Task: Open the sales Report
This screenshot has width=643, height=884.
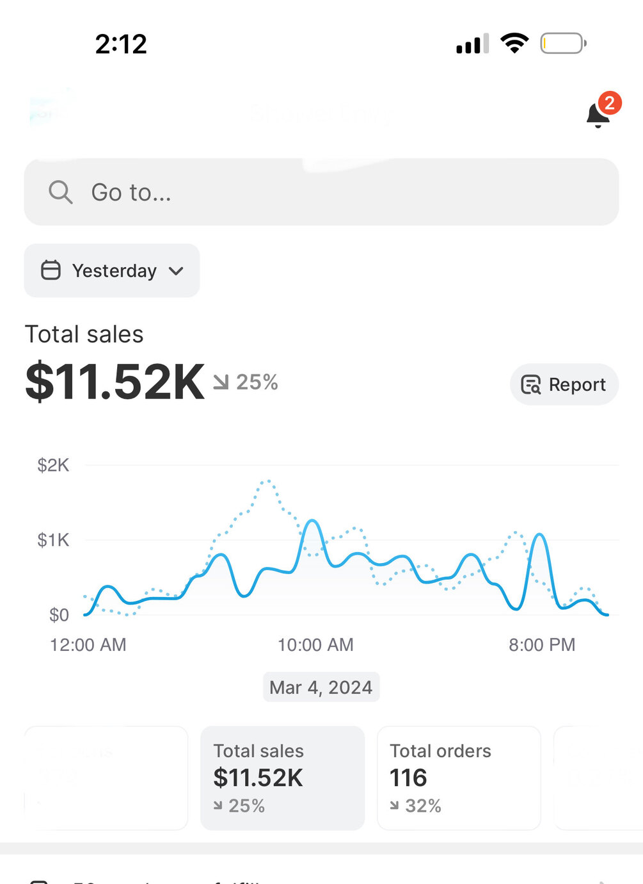Action: [564, 384]
